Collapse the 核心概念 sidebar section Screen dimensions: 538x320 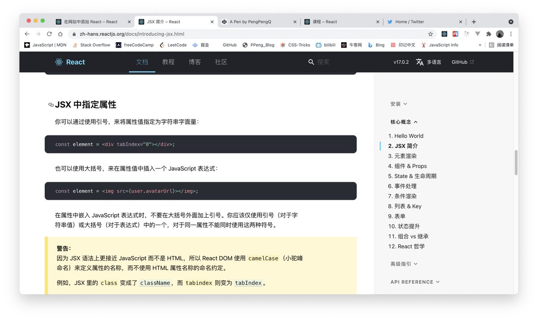pos(404,122)
